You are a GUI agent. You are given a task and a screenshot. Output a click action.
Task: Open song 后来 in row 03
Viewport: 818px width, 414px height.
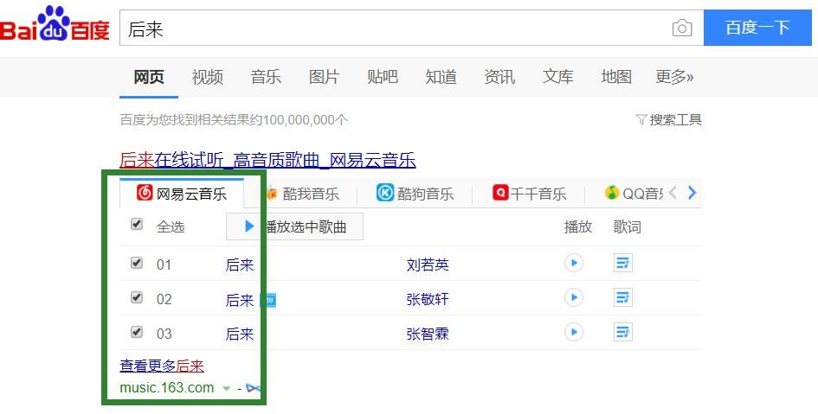click(240, 334)
